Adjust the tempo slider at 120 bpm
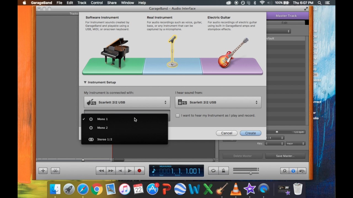Screen dimensions: 353x198 (277, 132)
